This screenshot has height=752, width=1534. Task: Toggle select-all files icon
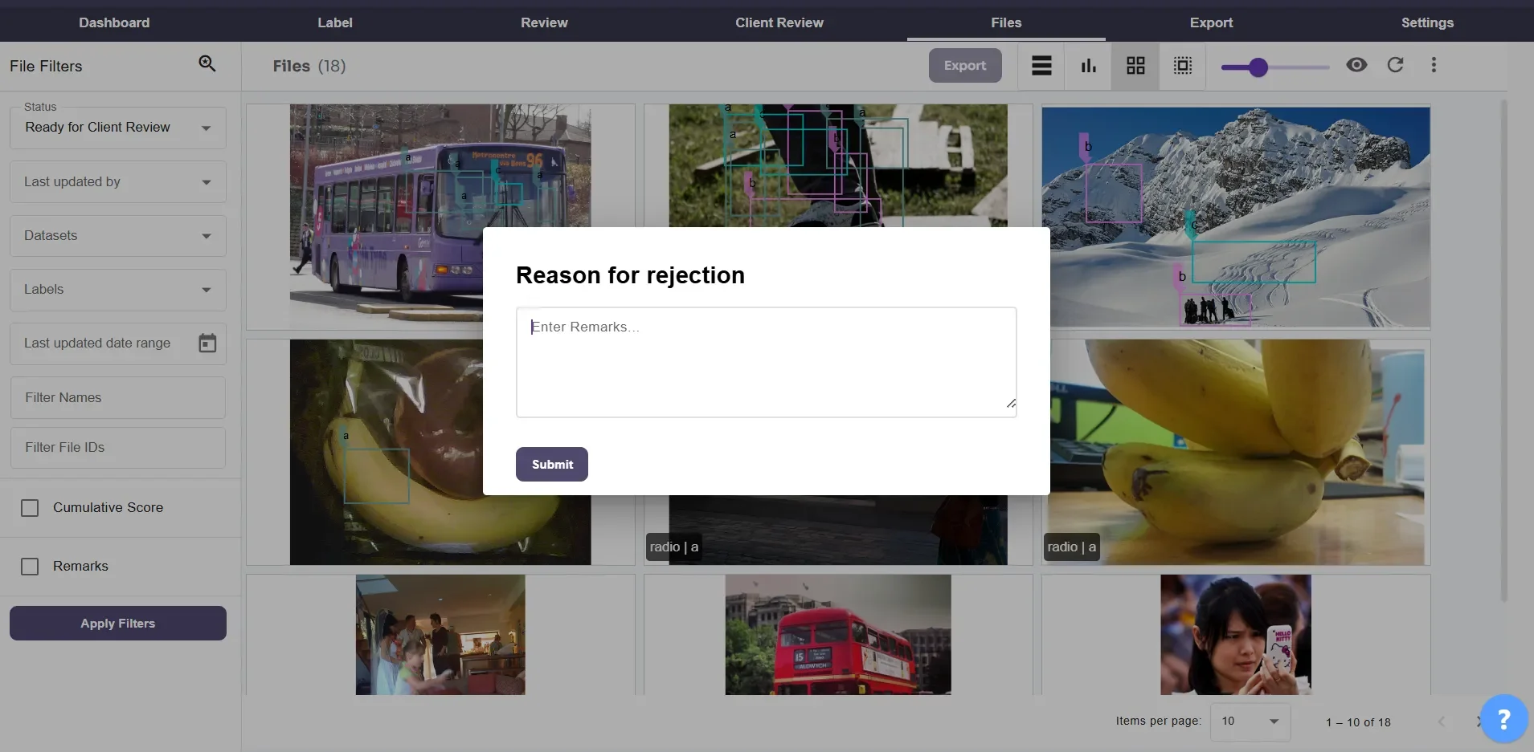(1183, 66)
